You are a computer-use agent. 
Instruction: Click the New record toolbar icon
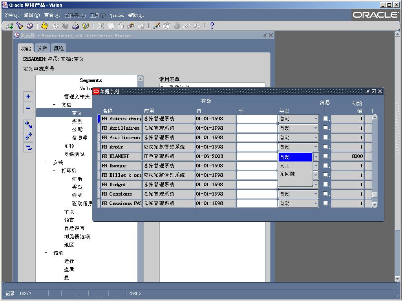click(9, 26)
